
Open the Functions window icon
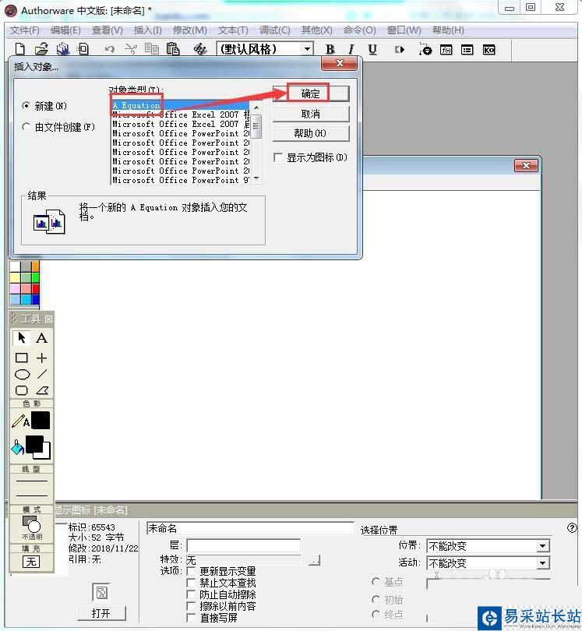pos(446,50)
